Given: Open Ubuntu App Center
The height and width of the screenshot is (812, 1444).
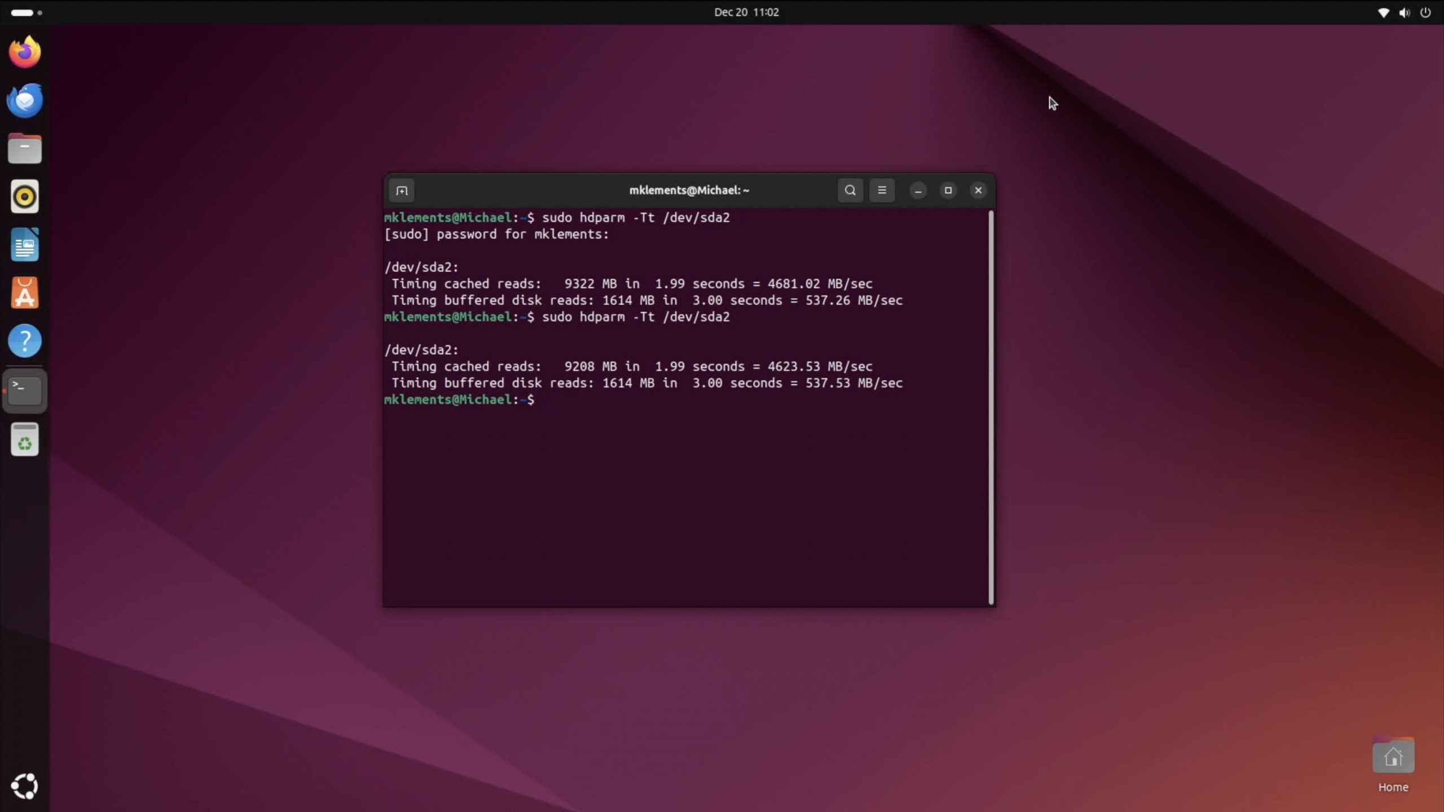Looking at the screenshot, I should (25, 293).
